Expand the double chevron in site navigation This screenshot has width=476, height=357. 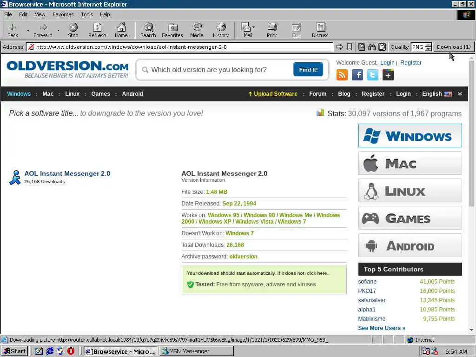point(460,94)
